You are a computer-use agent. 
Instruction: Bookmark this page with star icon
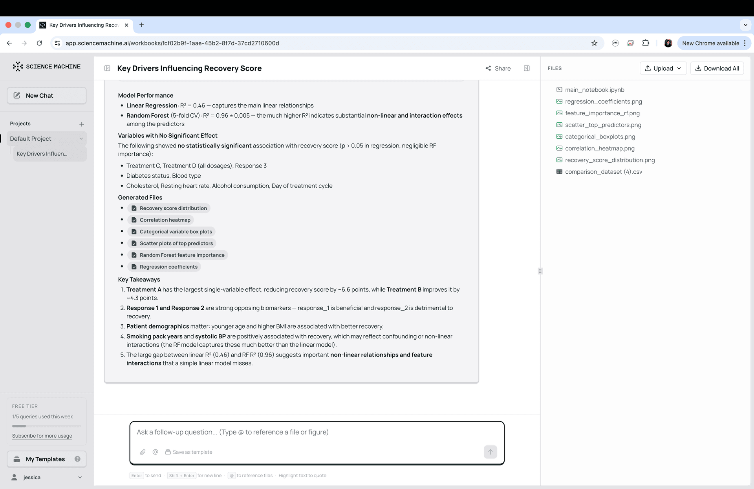coord(594,43)
